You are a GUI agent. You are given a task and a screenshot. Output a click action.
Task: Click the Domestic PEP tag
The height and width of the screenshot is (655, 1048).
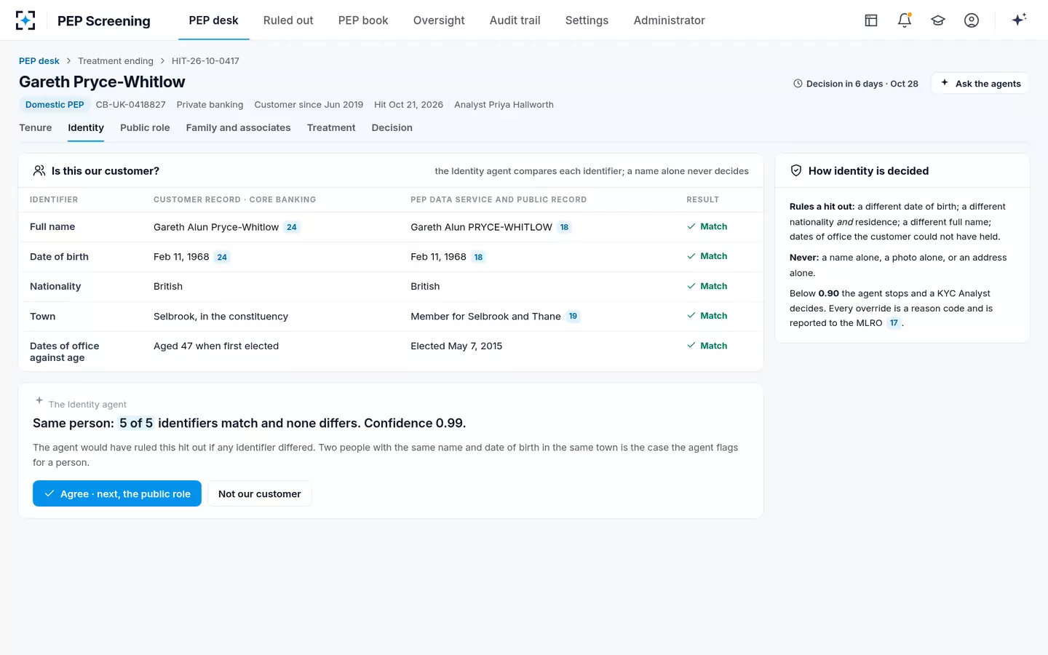point(55,105)
